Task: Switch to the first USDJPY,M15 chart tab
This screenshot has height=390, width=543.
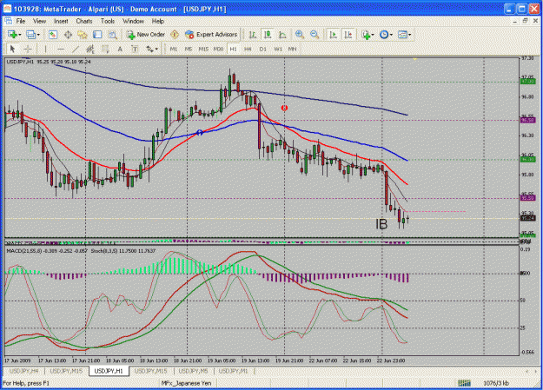Action: coord(66,371)
